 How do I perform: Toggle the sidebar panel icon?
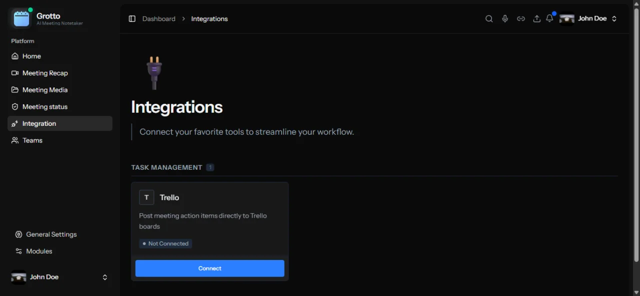132,18
